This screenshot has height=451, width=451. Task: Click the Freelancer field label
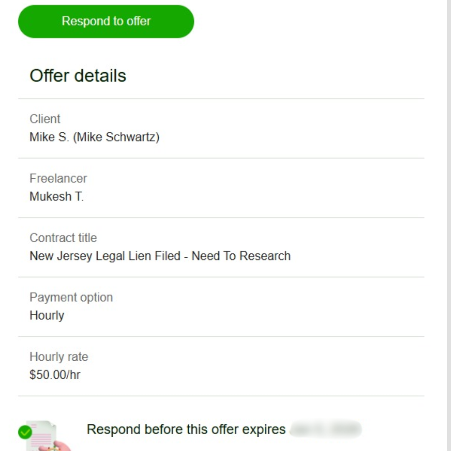tap(58, 178)
